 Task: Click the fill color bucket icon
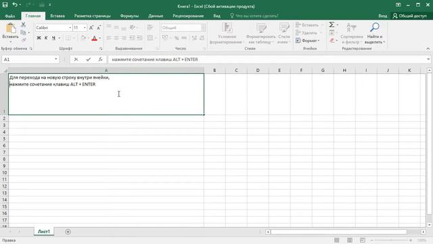click(x=83, y=38)
